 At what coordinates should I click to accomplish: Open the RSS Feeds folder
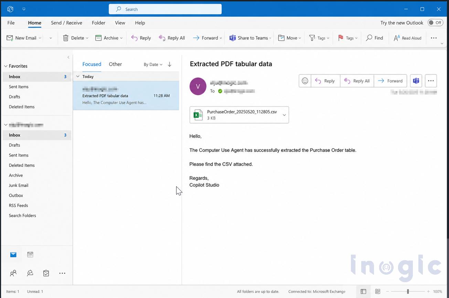point(19,205)
